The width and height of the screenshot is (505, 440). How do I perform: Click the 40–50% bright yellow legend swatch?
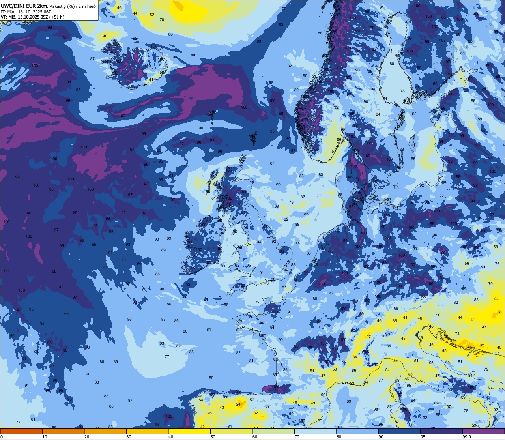(x=189, y=431)
